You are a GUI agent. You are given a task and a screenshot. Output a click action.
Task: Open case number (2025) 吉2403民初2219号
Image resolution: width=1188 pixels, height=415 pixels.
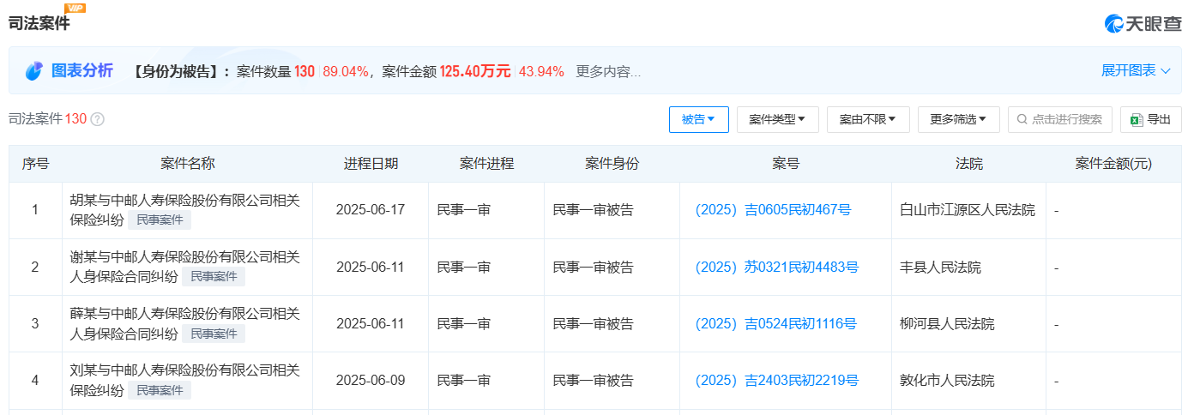click(x=776, y=380)
